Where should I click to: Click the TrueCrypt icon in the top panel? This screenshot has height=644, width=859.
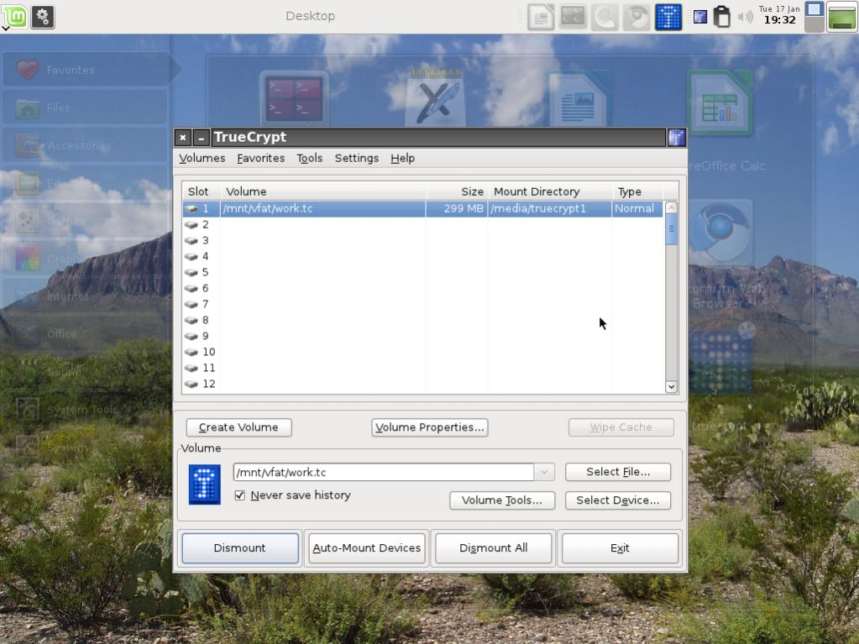[x=668, y=17]
